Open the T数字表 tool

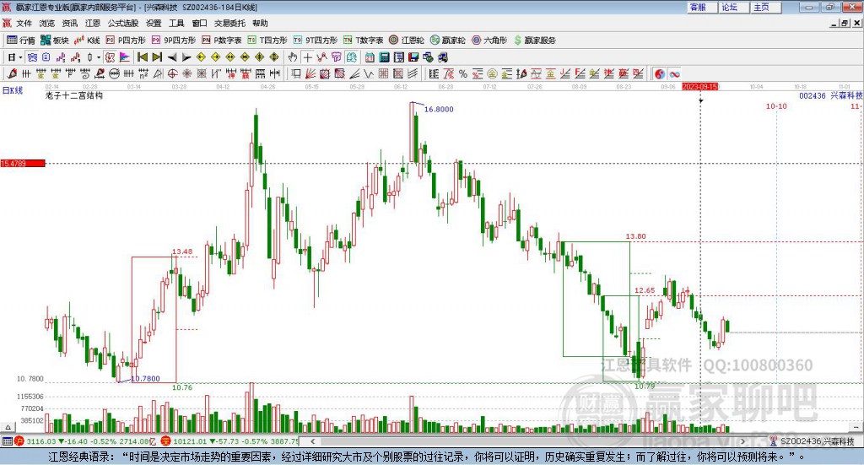[363, 41]
